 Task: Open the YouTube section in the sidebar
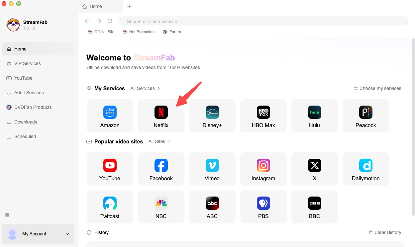[x=23, y=78]
